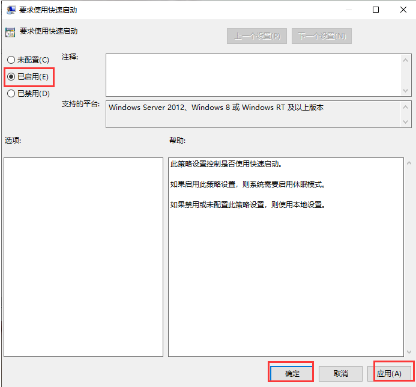This screenshot has width=416, height=387.
Task: Apply changes with 应用(A)
Action: coord(389,373)
